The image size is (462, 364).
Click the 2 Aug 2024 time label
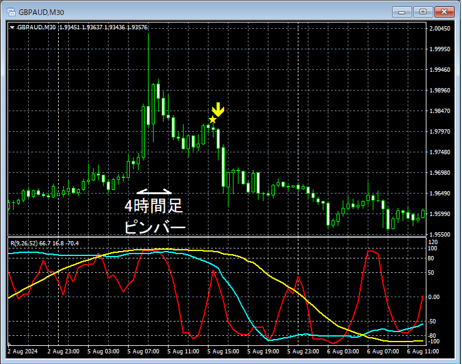pos(22,352)
